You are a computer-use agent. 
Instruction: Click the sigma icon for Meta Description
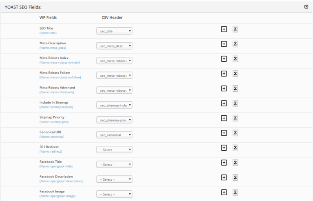235,44
